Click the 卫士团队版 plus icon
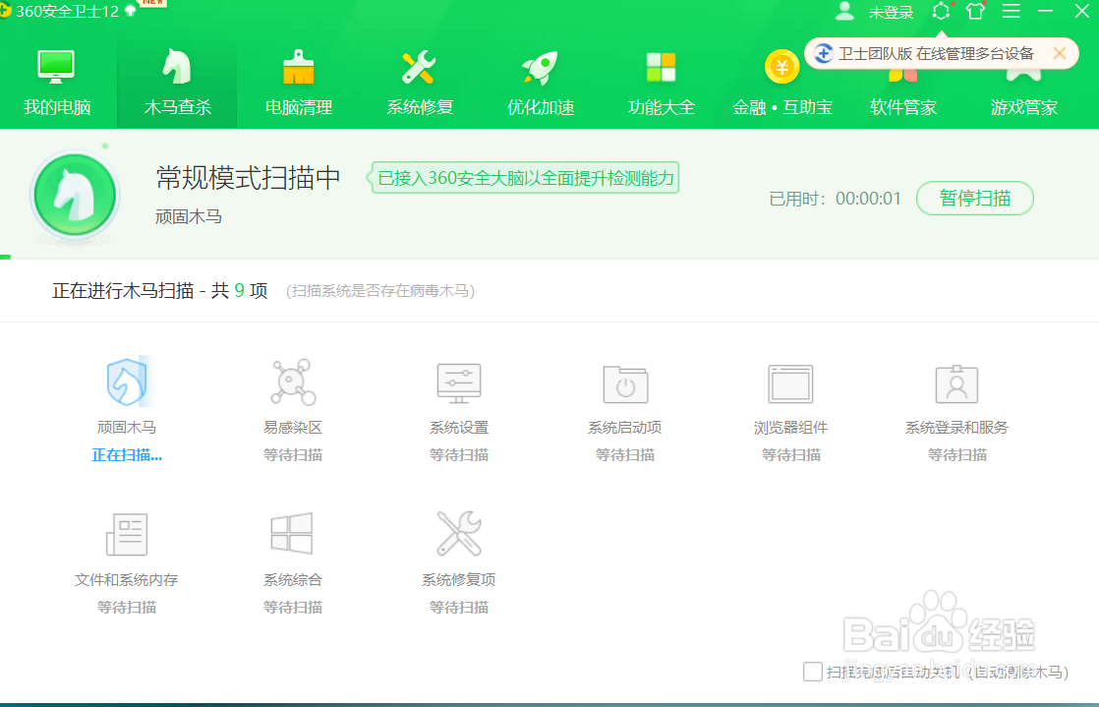The image size is (1099, 707). click(x=824, y=53)
